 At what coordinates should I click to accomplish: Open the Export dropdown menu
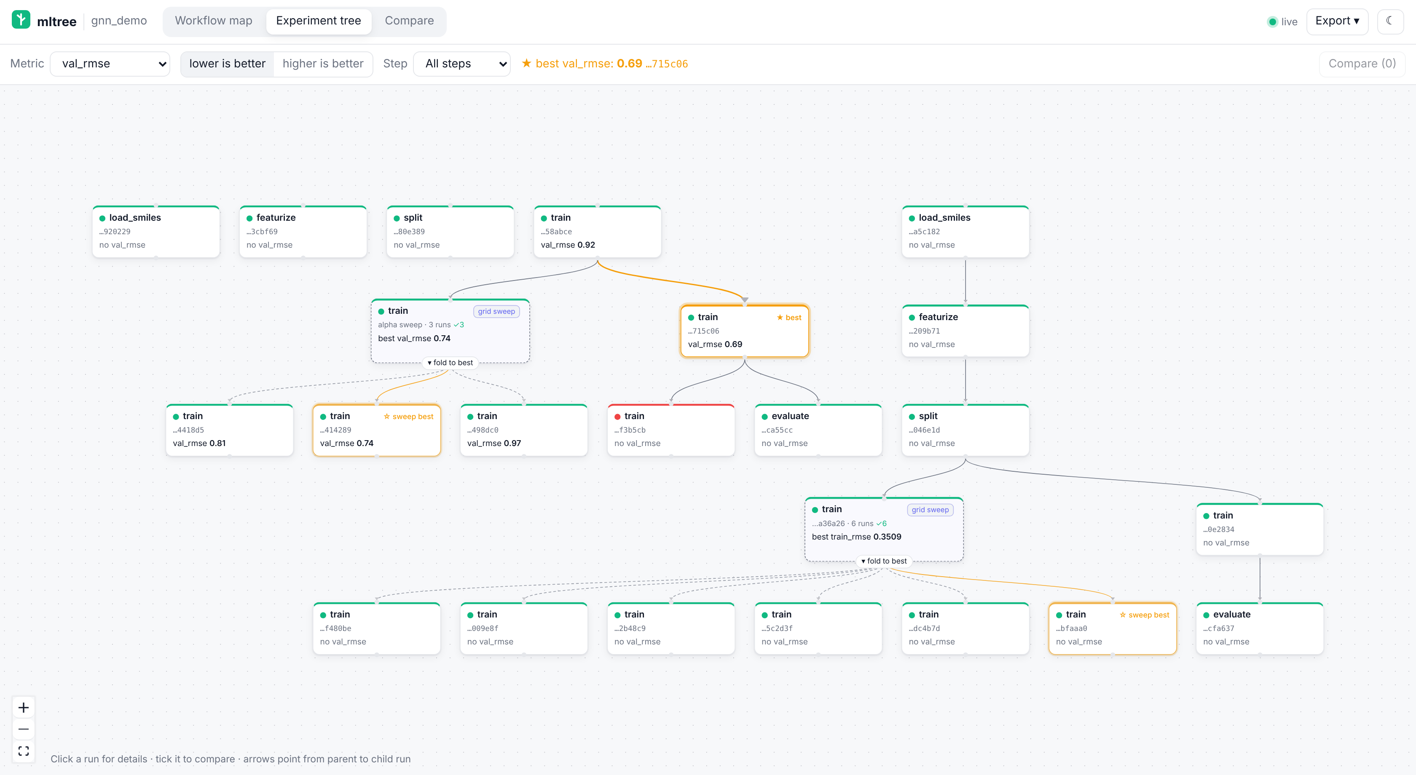(x=1337, y=21)
